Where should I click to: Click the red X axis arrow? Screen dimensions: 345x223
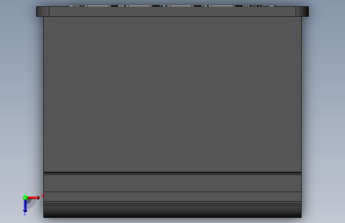point(33,198)
